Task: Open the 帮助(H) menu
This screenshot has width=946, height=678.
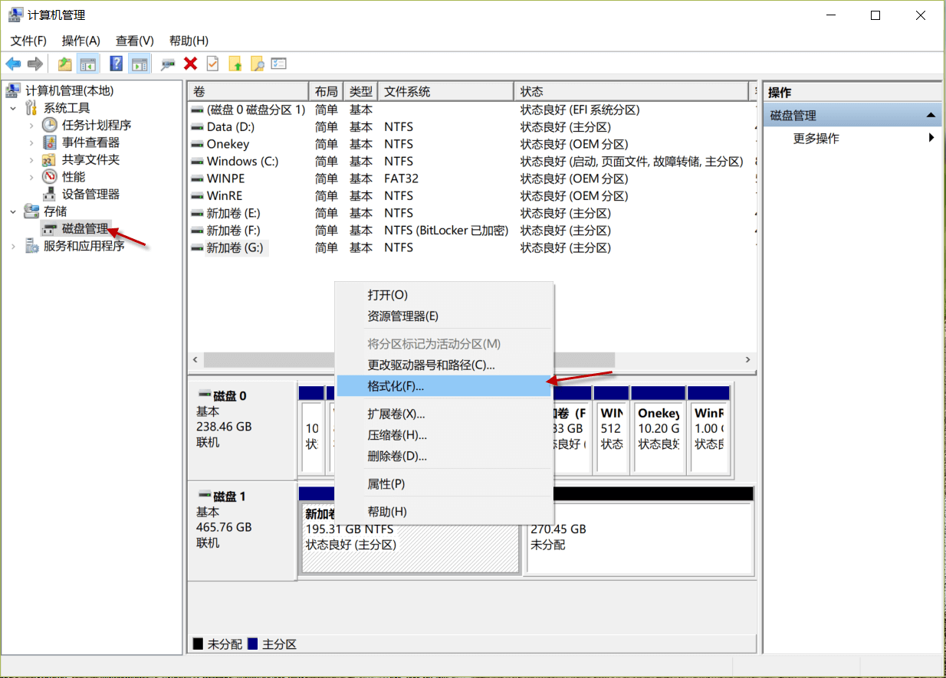Action: point(189,41)
